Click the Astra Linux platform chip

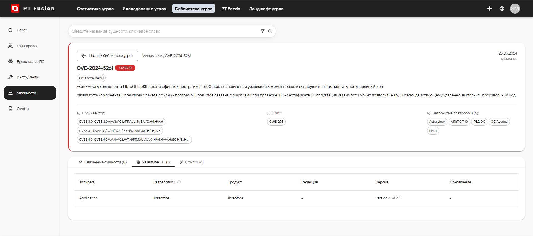point(437,122)
